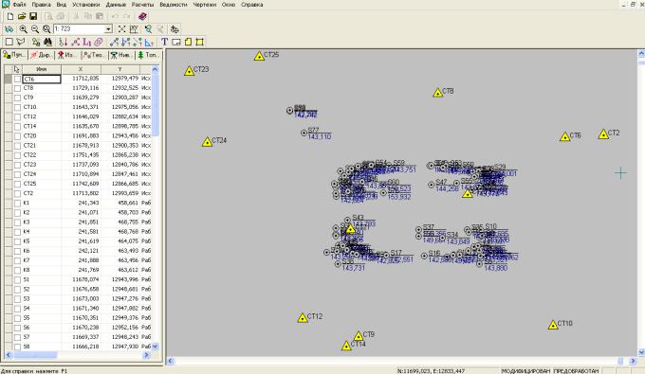Click Y value 12943,996 in row S1

pyautogui.click(x=124, y=279)
